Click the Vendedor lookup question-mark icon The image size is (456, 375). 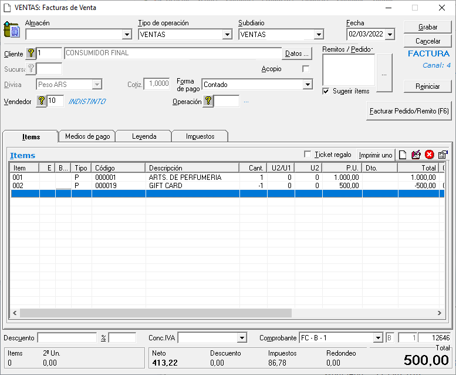click(41, 101)
